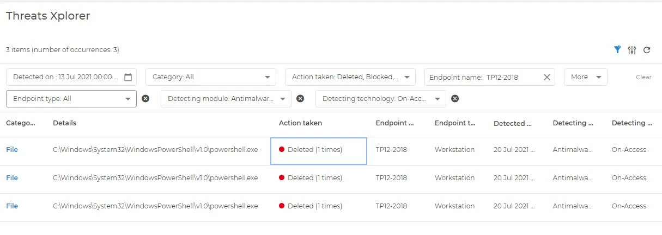Click Workstation in the second row
Screen dimensions: 662x235
[x=454, y=177]
